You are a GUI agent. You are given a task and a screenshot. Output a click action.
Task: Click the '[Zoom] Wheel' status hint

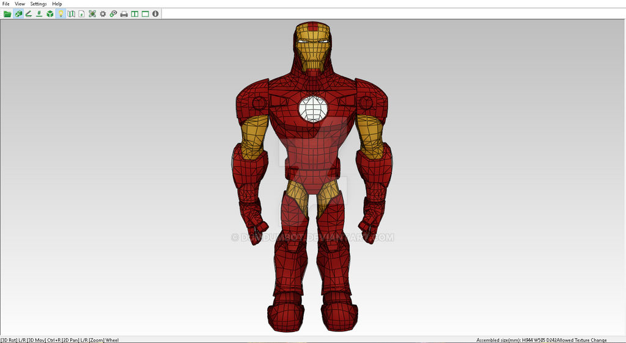point(103,340)
